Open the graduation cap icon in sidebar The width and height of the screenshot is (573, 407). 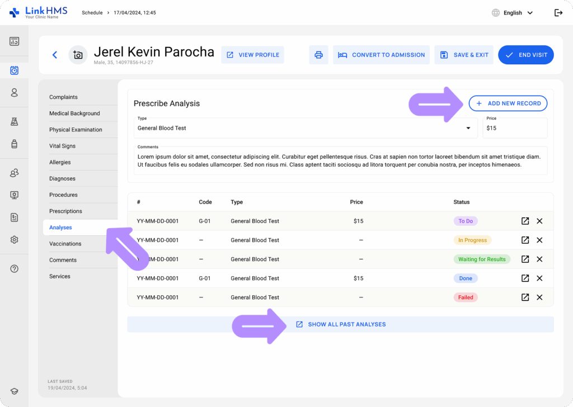[15, 391]
